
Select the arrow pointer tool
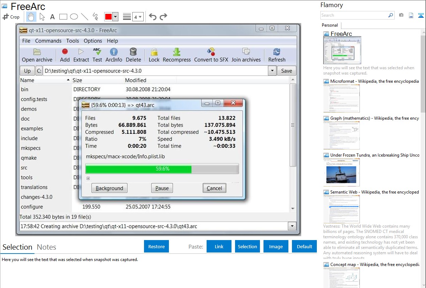coord(42,17)
